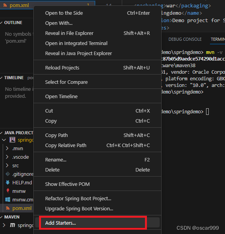Select Show Effective POM
Screen dimensions: 225x234
point(97,184)
